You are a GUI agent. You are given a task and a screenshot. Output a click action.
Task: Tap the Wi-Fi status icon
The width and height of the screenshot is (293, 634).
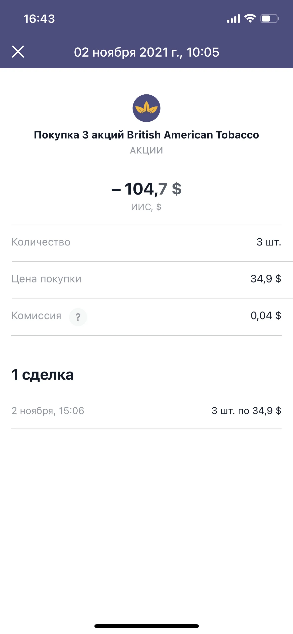point(250,19)
